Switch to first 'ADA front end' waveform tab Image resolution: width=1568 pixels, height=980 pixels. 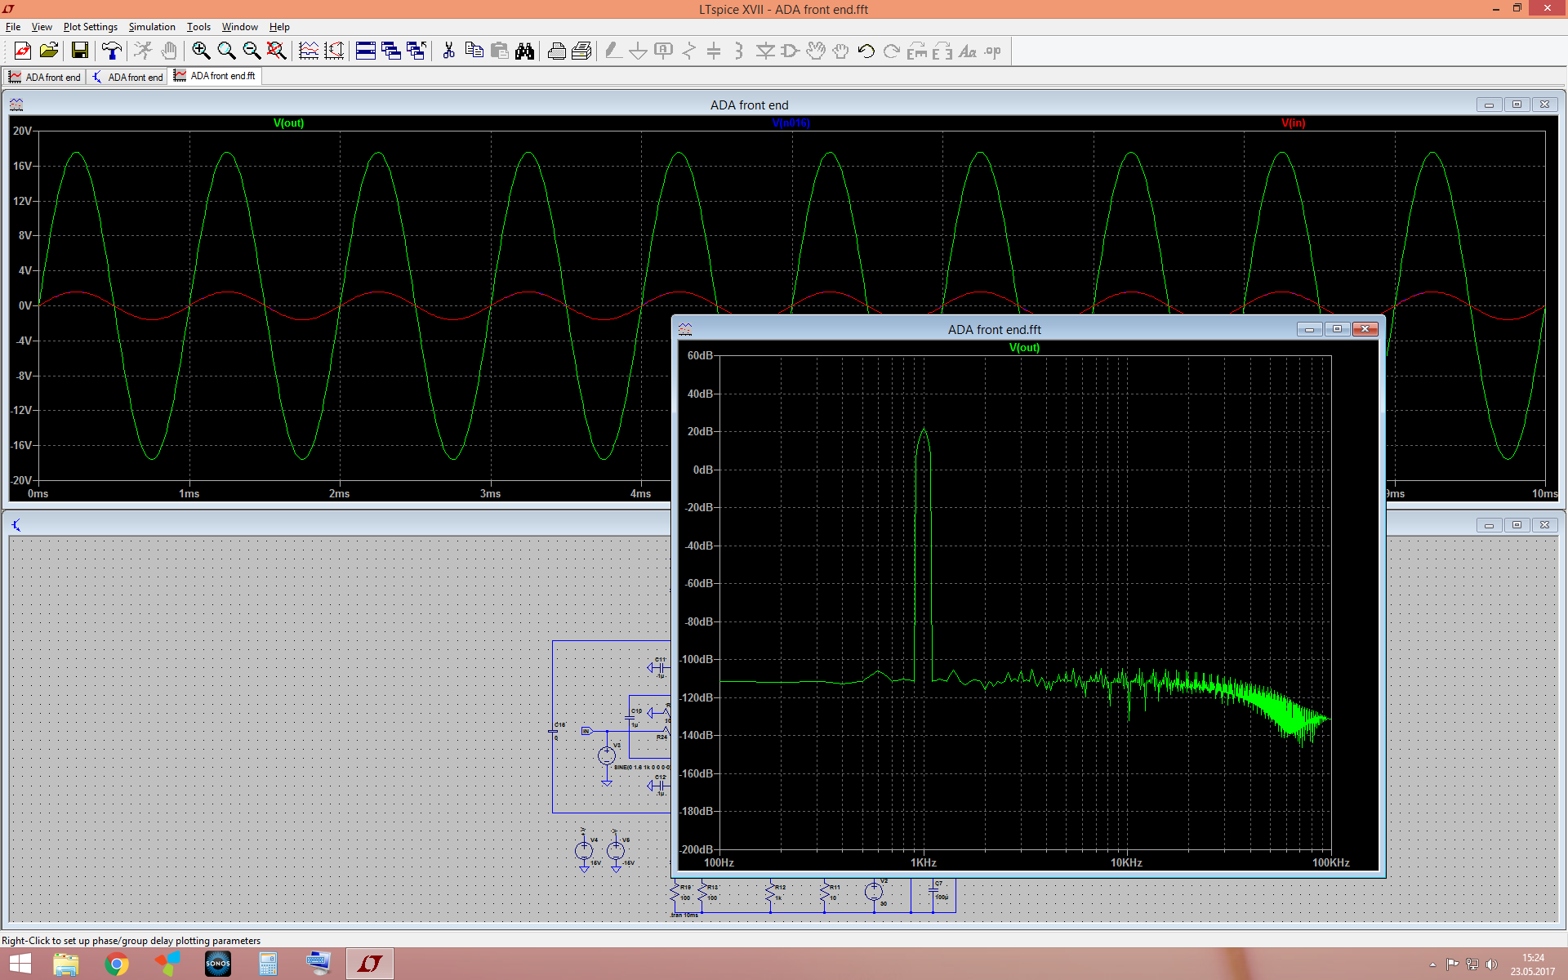[45, 77]
